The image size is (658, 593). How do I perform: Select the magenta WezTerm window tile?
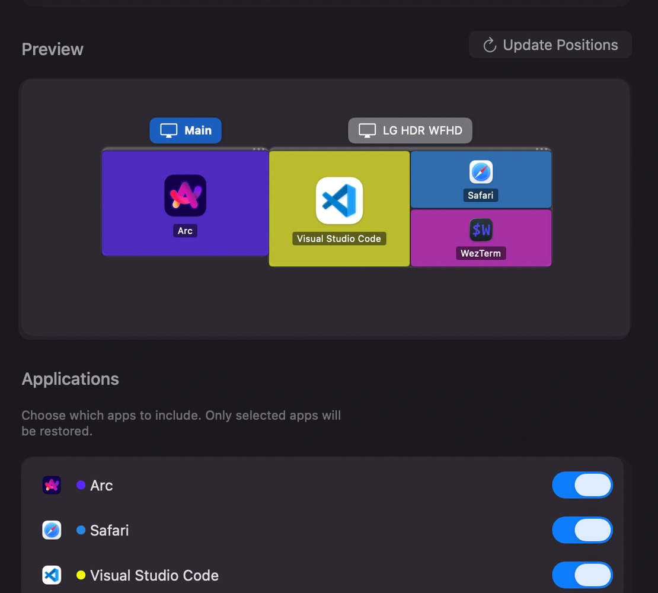point(481,238)
